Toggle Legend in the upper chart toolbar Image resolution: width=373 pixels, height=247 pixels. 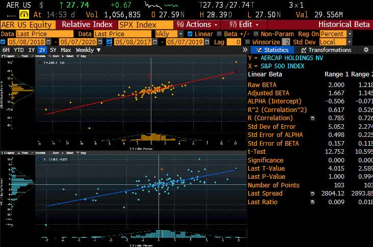coord(8,56)
